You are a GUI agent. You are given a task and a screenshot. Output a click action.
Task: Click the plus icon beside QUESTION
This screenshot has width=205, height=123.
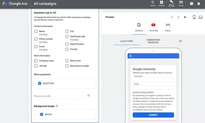click(39, 83)
